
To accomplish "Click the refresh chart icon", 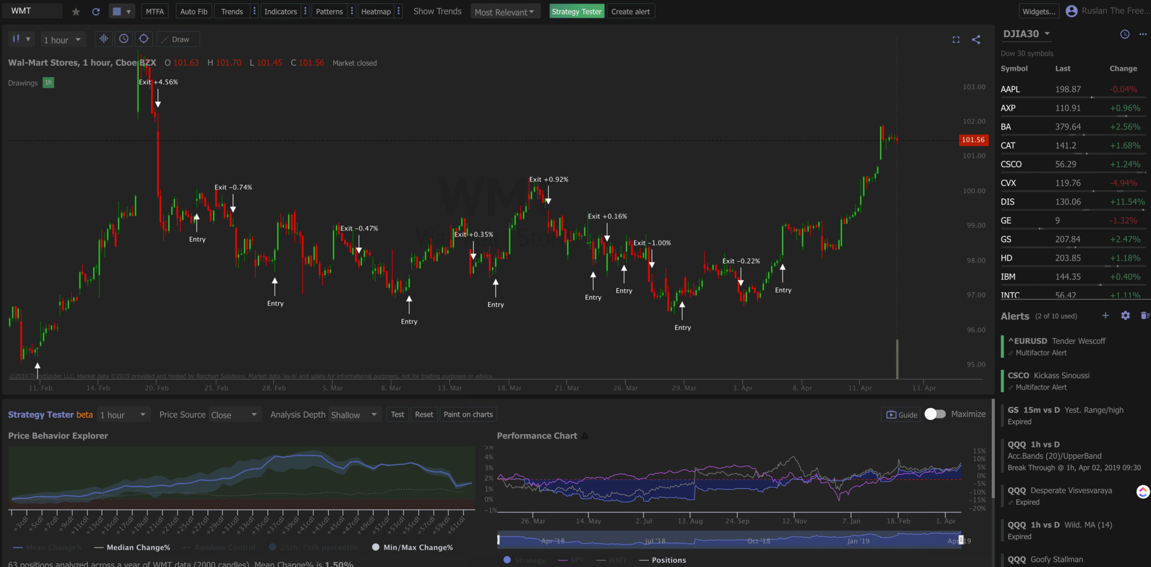I will click(96, 12).
